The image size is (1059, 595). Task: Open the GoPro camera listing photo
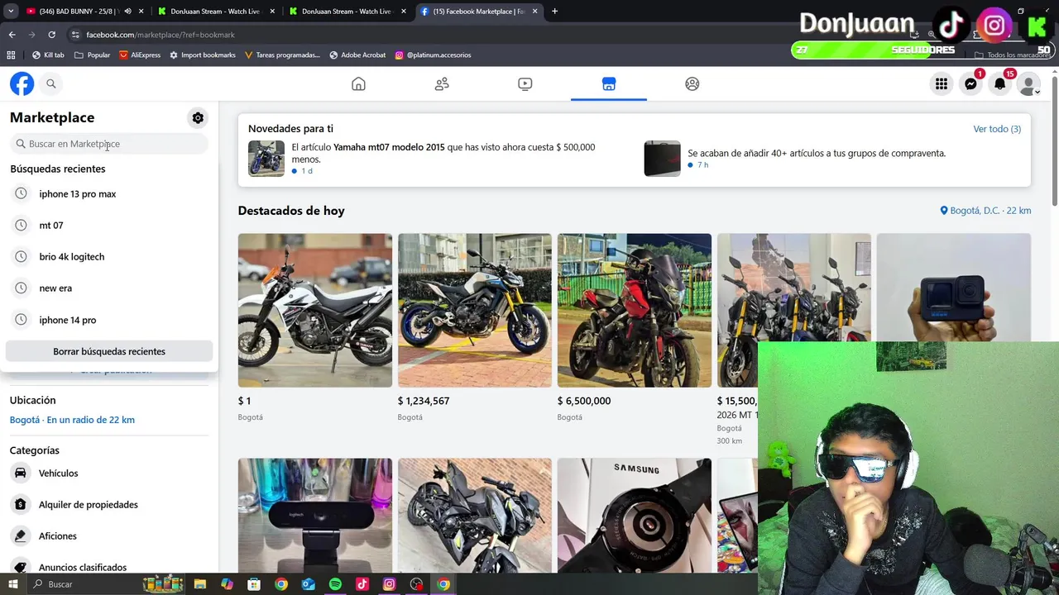[x=954, y=288]
